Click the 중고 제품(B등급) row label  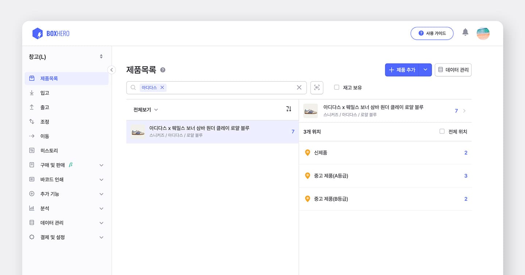point(331,199)
